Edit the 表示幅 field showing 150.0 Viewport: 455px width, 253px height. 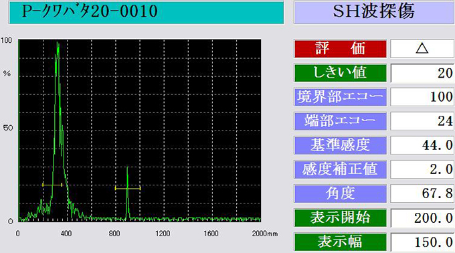tap(422, 242)
